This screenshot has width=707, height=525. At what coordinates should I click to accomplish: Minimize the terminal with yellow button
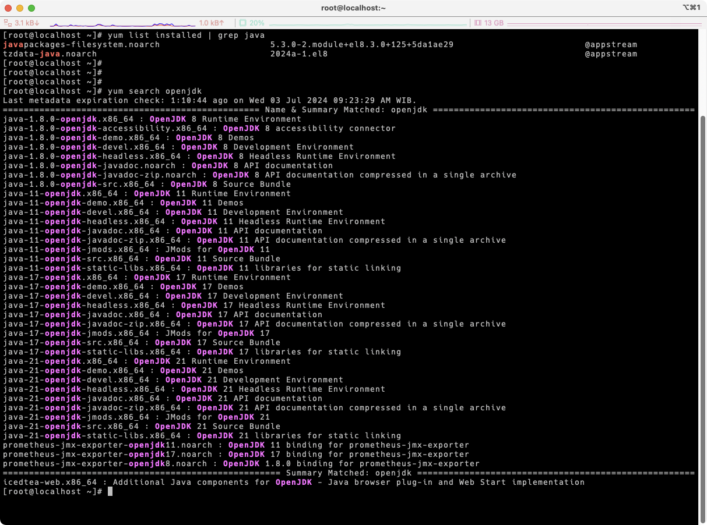click(20, 8)
